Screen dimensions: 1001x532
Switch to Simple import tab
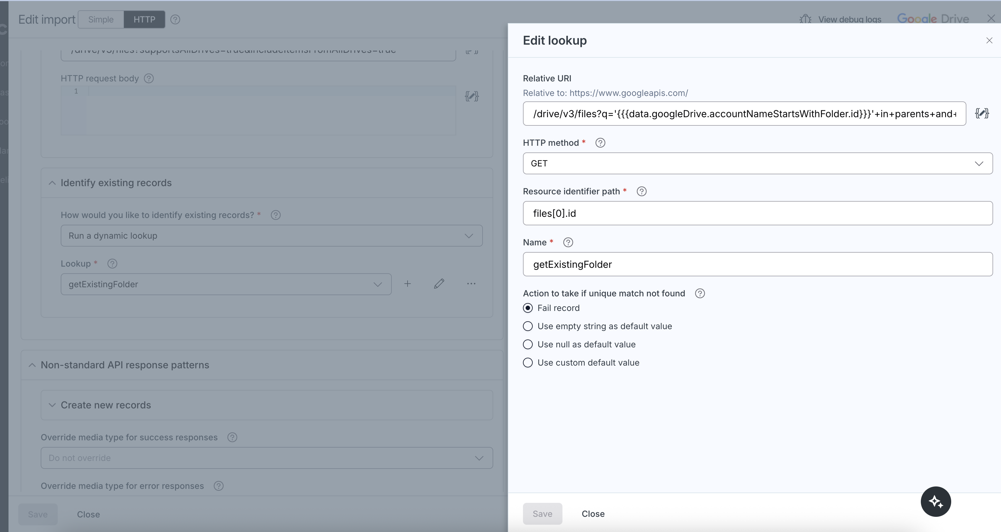click(101, 19)
